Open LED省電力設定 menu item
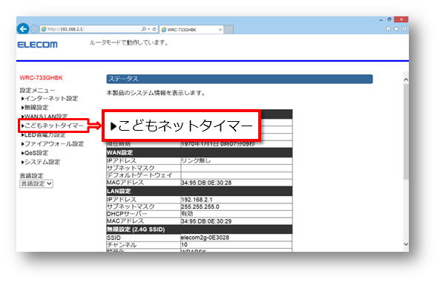The image size is (440, 283). pyautogui.click(x=44, y=135)
